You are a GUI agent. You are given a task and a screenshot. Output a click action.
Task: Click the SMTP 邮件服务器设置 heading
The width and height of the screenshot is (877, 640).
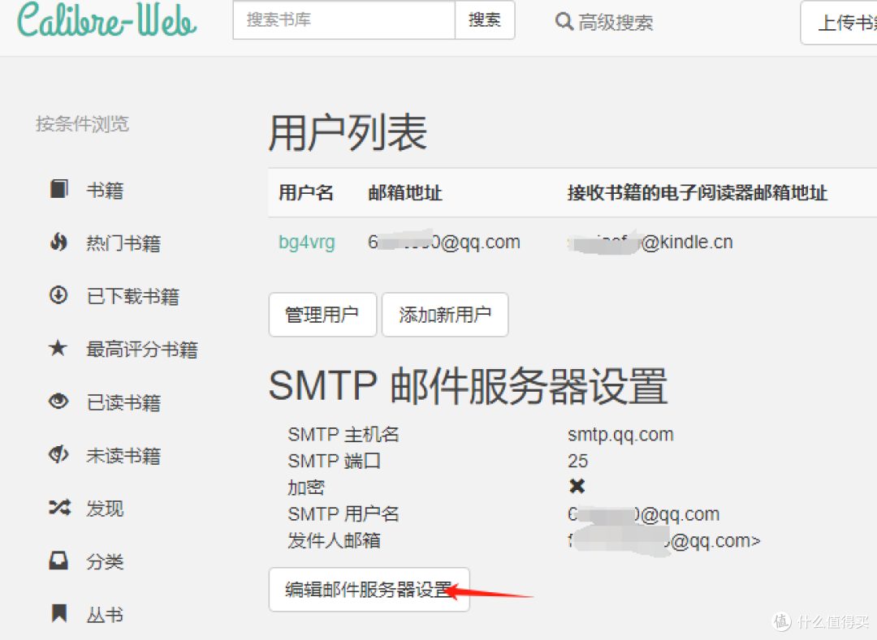pyautogui.click(x=469, y=386)
